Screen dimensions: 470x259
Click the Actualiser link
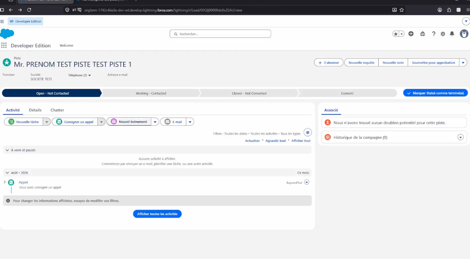pos(252,141)
